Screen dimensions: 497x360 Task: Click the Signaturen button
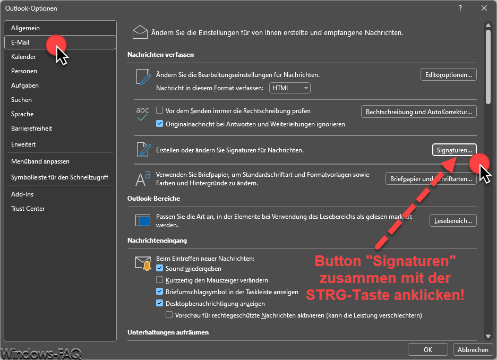(x=454, y=150)
